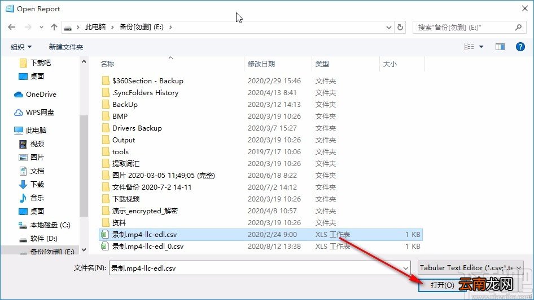Open 图片 in the navigation pane

pyautogui.click(x=32, y=157)
